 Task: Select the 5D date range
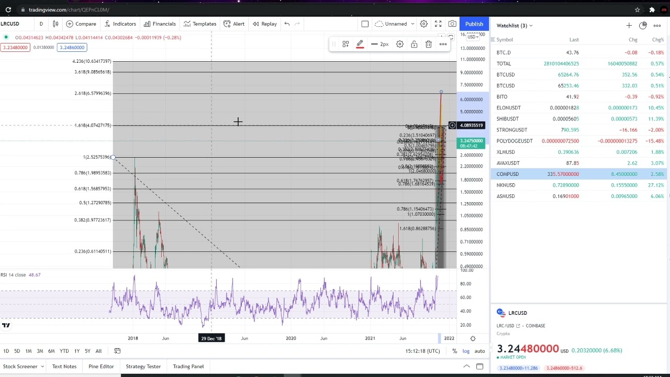(x=17, y=351)
